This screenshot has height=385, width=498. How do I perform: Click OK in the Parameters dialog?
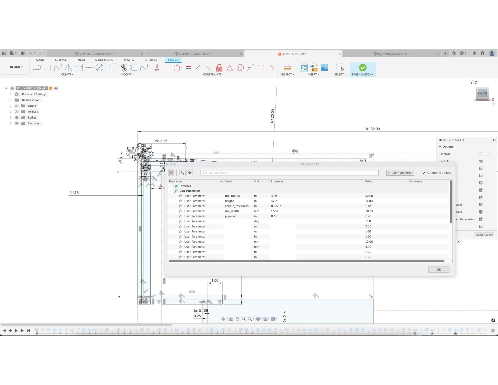coord(439,270)
